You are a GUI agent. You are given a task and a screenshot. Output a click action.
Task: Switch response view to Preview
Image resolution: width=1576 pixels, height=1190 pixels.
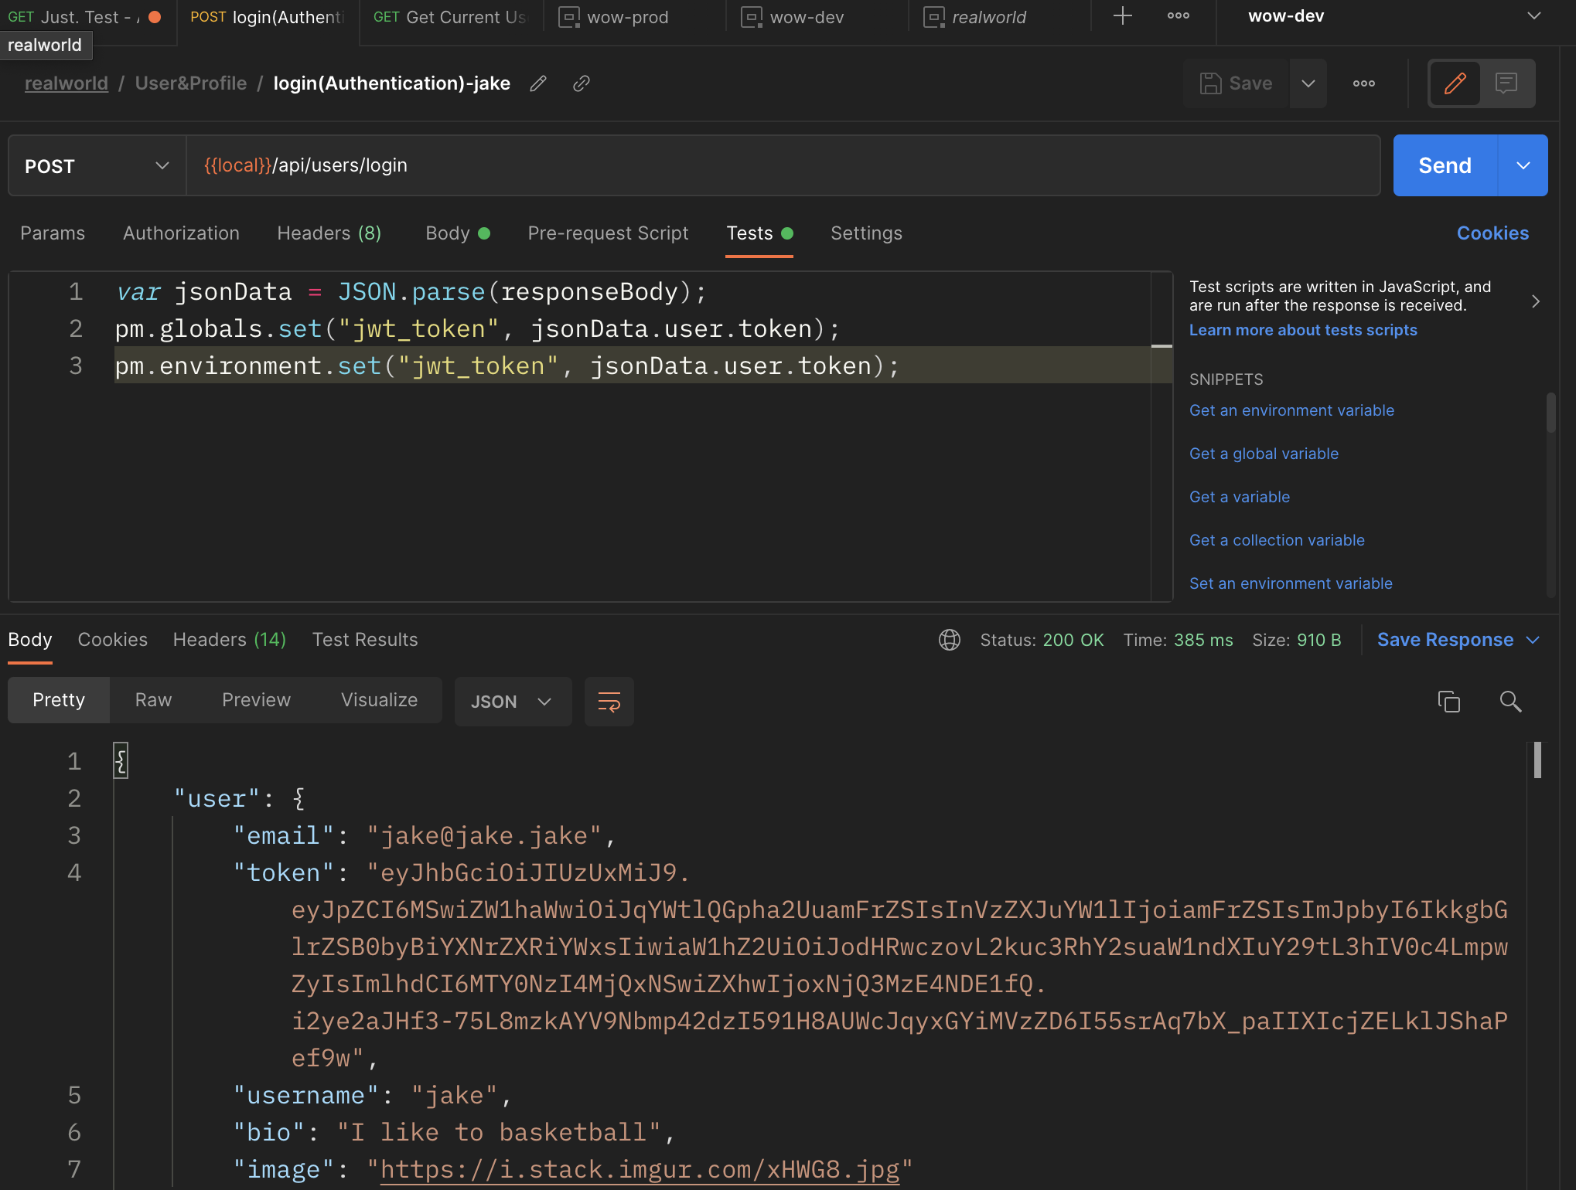pos(256,700)
